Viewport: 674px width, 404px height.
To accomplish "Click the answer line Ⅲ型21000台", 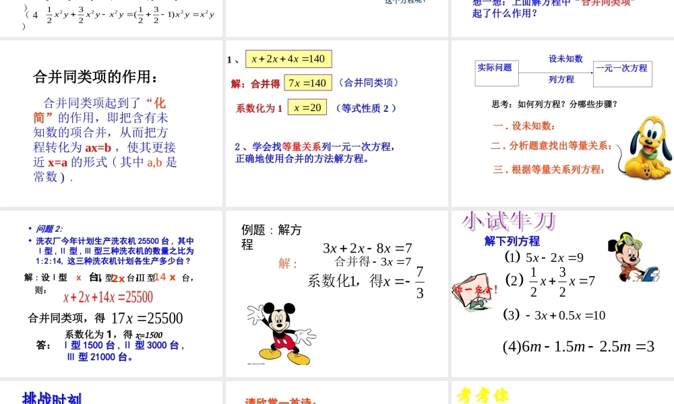I will [100, 357].
